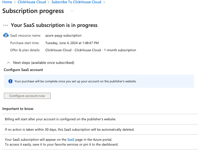Image resolution: width=207 pixels, height=167 pixels.
Task: Open Subscribe To ClickHouse Cloud breadcrumb
Action: coord(76,2)
